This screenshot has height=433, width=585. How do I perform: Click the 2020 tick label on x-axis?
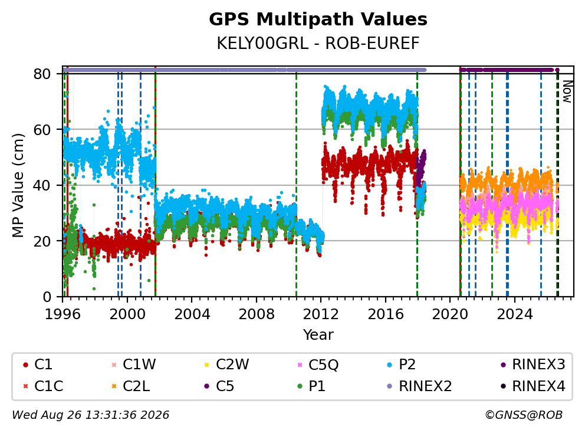450,314
